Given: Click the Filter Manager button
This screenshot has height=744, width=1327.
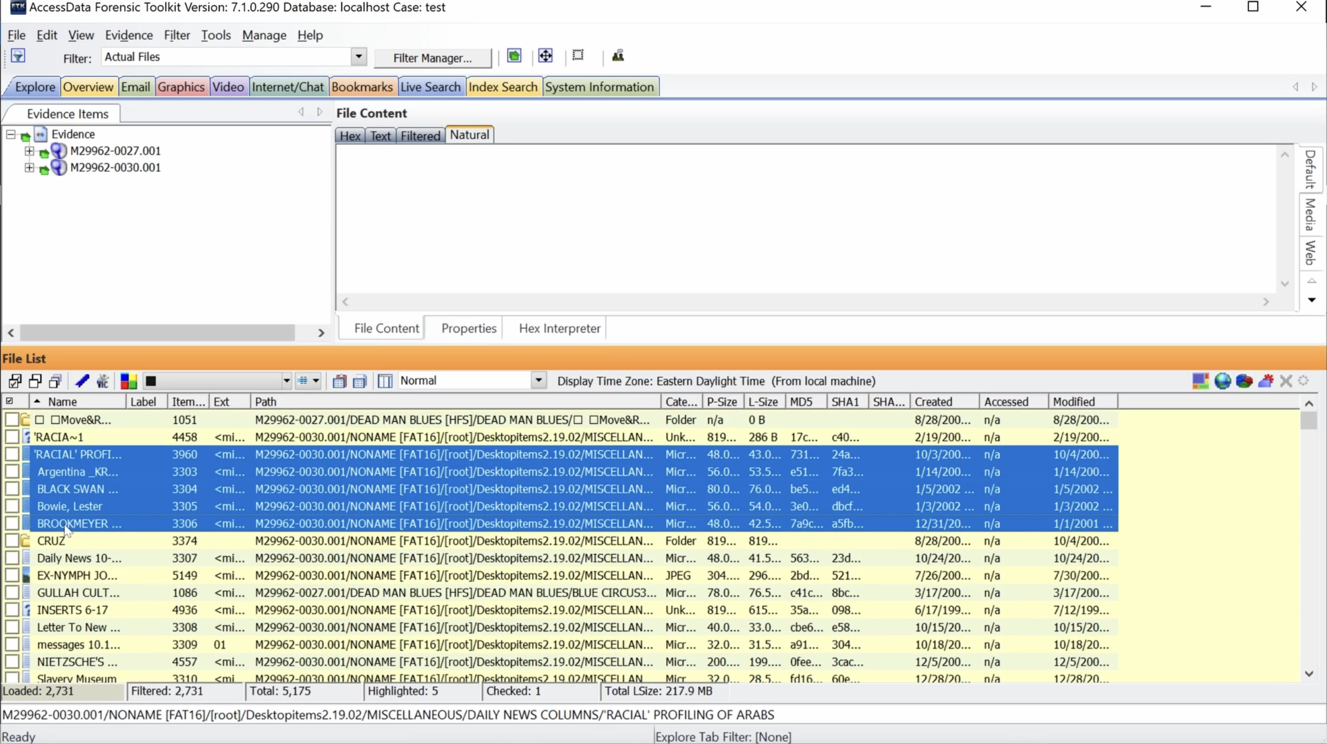Looking at the screenshot, I should tap(432, 58).
